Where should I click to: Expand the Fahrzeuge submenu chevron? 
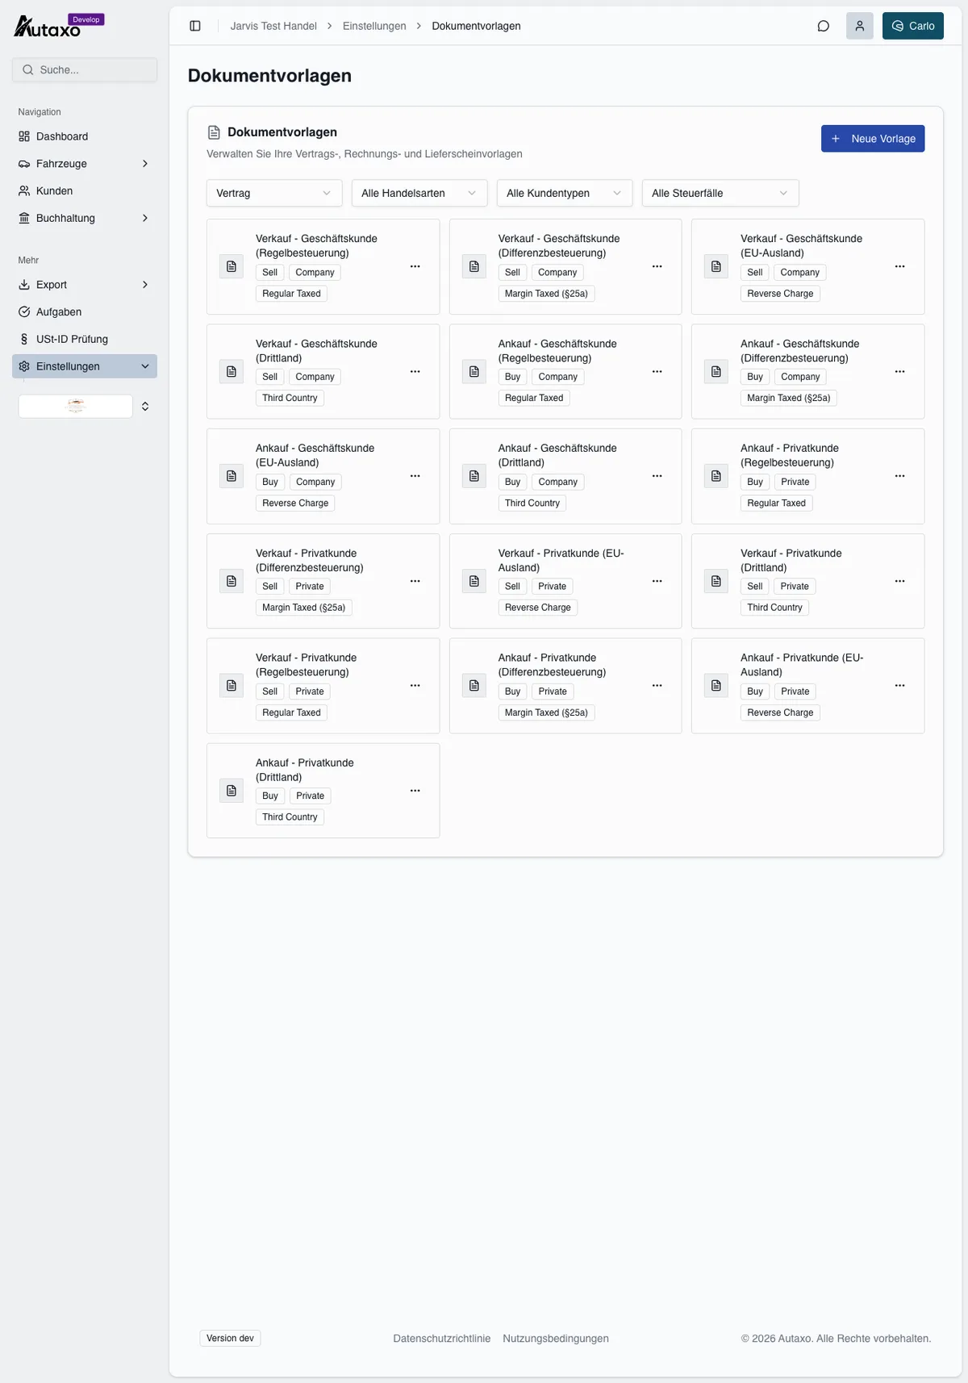pos(145,164)
